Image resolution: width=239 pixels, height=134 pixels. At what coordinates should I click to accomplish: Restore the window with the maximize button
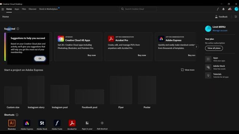tap(229, 4)
